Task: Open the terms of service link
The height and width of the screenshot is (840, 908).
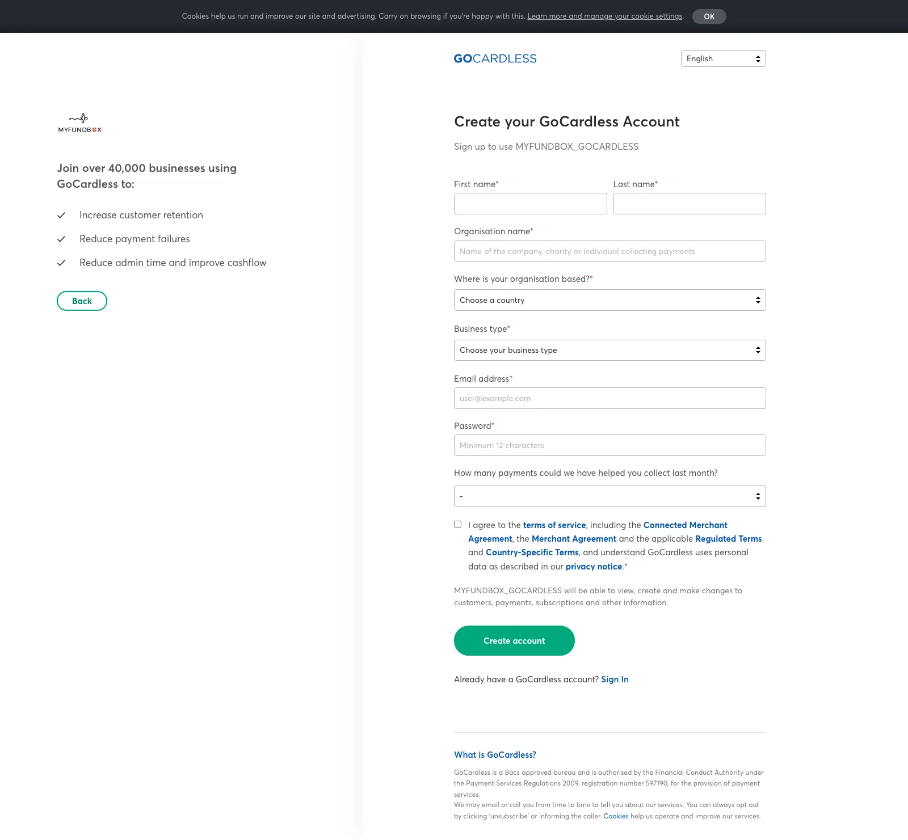Action: (554, 525)
